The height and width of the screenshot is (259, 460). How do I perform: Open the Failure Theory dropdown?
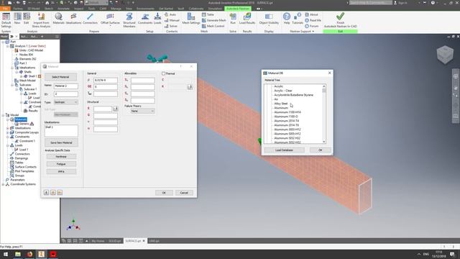point(142,111)
